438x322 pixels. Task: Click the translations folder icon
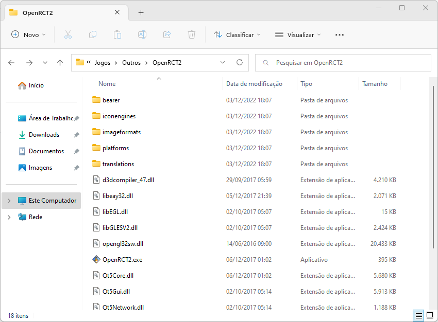click(x=96, y=164)
